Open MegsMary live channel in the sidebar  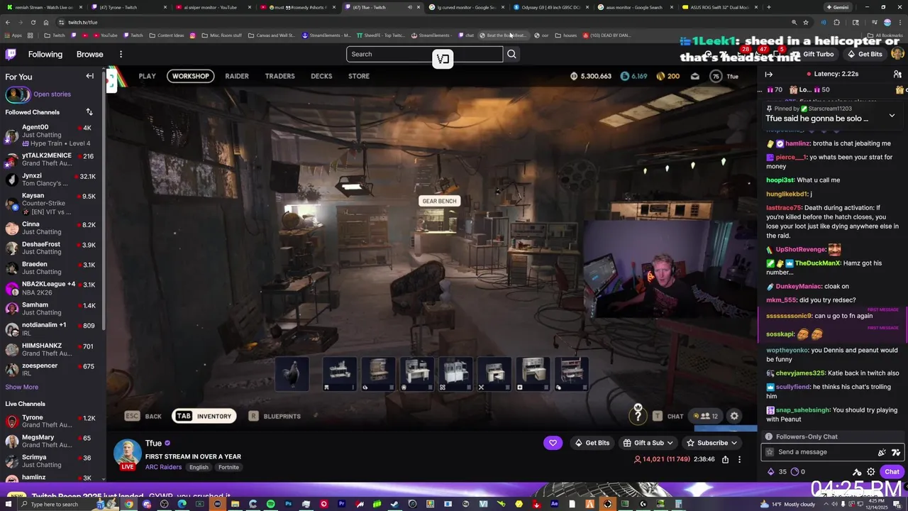[x=51, y=441]
